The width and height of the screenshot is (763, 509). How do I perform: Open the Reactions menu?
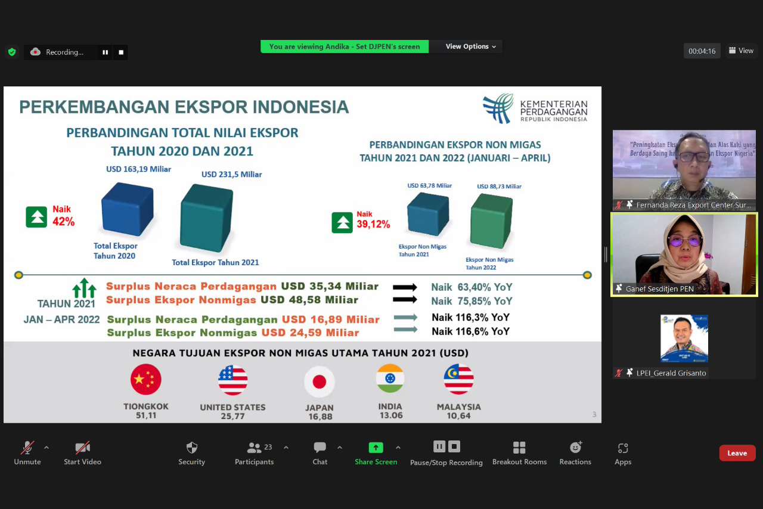point(575,448)
